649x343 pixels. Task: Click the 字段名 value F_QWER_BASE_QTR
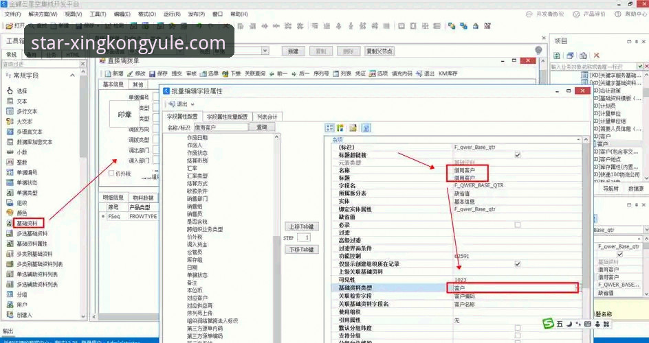click(x=479, y=185)
